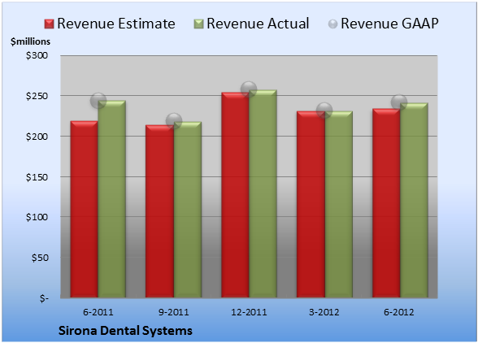Click the '12-2011' x-axis label
The image size is (478, 343).
point(249,312)
